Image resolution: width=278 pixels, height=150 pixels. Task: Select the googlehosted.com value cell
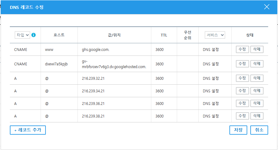coord(114,64)
